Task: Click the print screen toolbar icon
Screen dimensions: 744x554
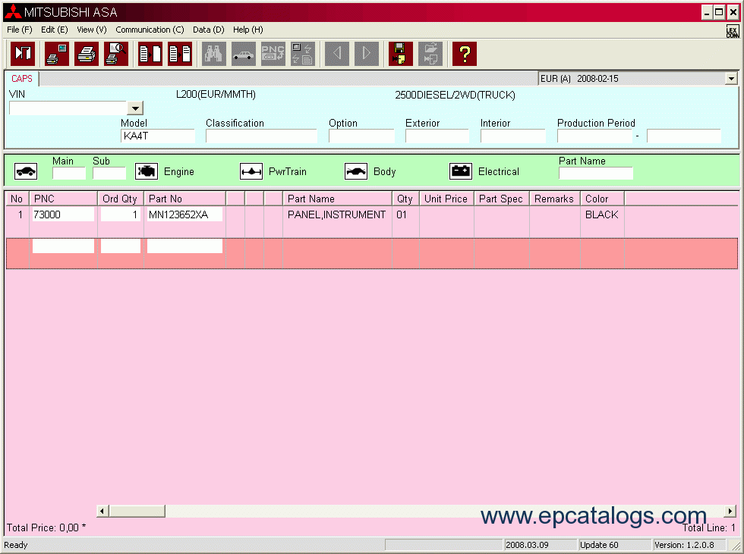Action: [57, 54]
